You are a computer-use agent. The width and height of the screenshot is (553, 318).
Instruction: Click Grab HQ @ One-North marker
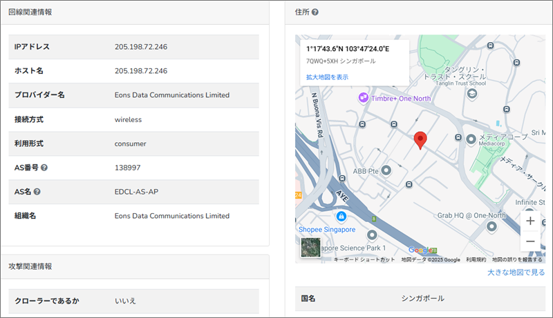[491, 227]
